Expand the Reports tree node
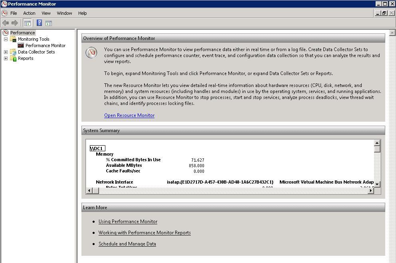The width and height of the screenshot is (396, 263). point(6,58)
